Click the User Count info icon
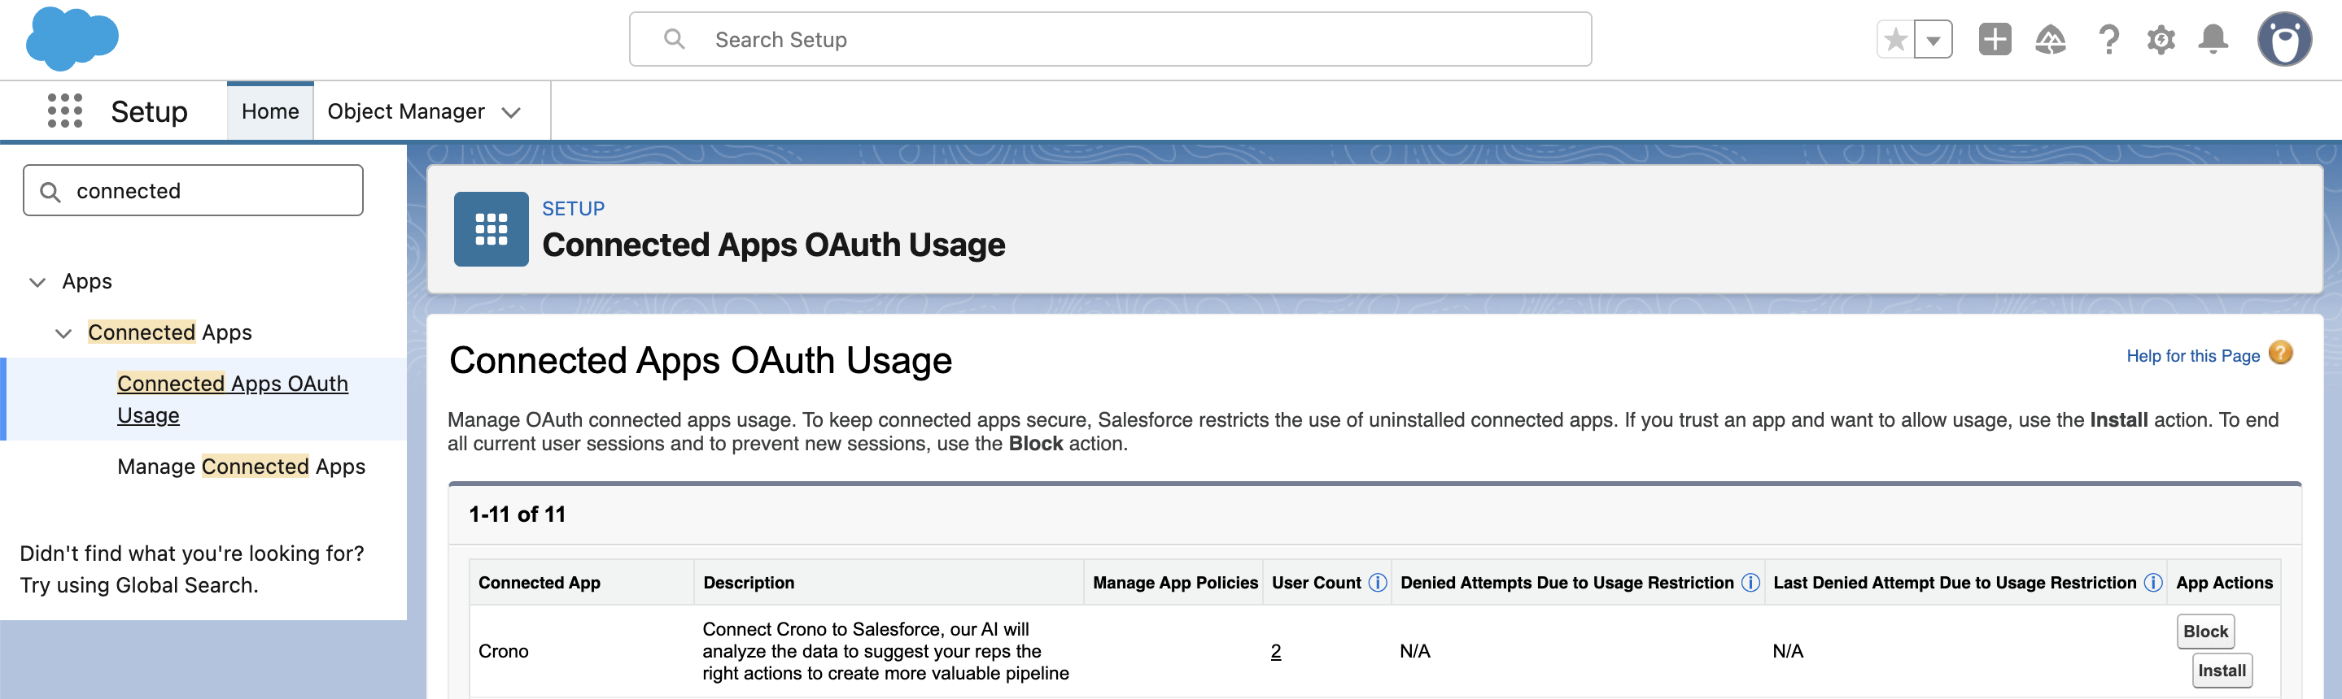Viewport: 2342px width, 699px height. 1378,583
